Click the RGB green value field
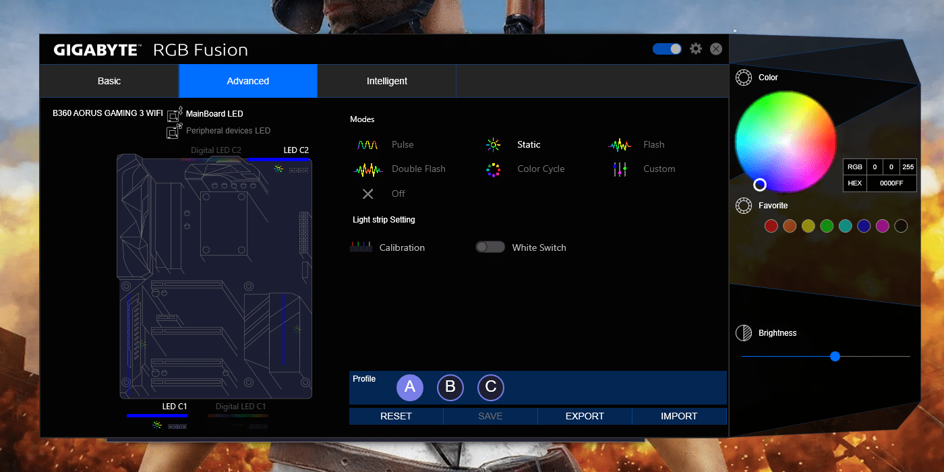This screenshot has height=472, width=944. (891, 167)
